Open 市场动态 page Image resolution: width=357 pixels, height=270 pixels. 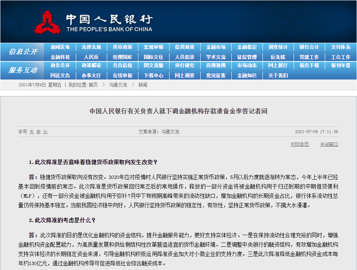pyautogui.click(x=247, y=66)
